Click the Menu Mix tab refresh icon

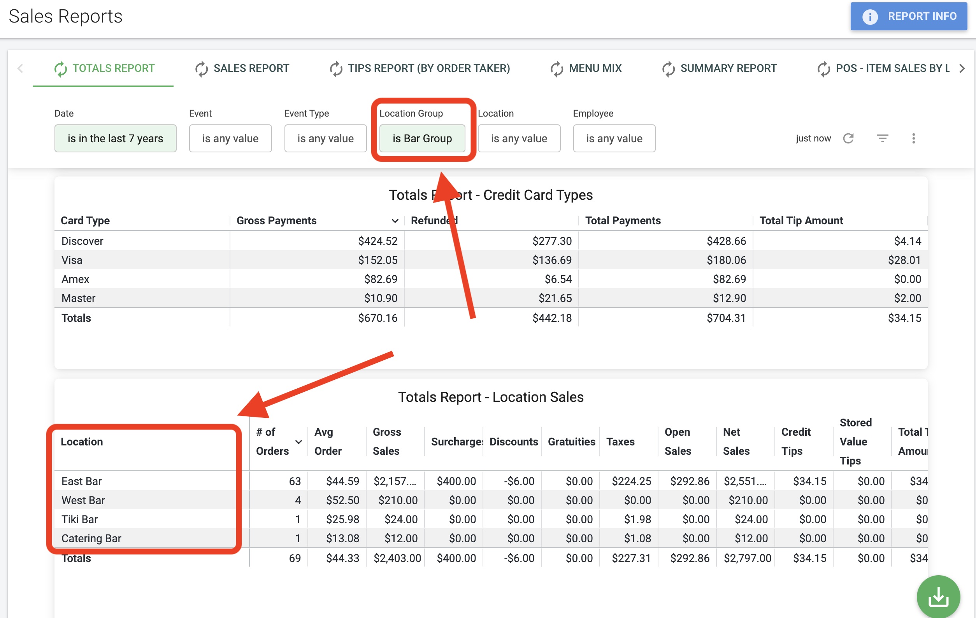[x=556, y=69]
